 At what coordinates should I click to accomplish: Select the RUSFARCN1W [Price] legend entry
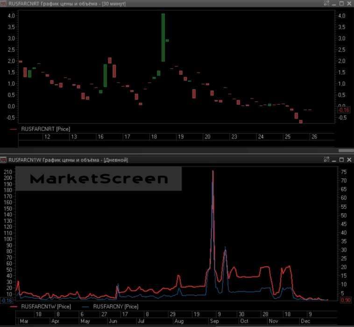46,306
